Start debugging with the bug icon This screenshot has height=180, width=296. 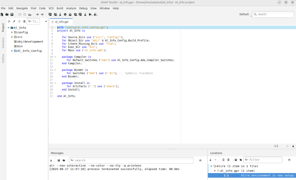[x=95, y=14]
